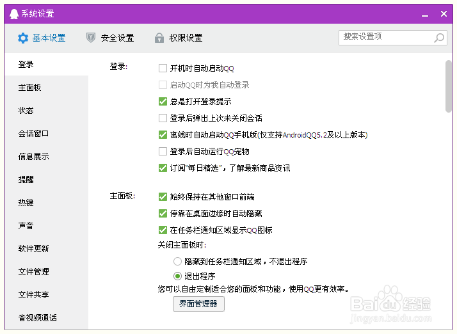
Task: Switch to 基本设置 tab
Action: pos(42,38)
